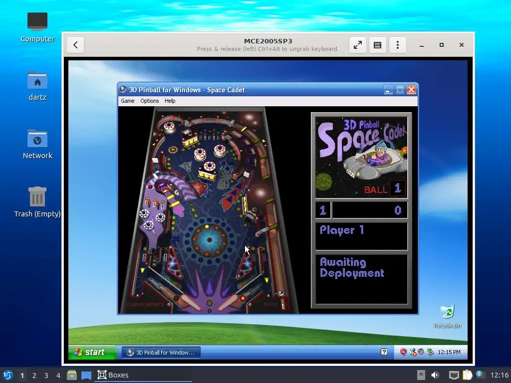The height and width of the screenshot is (383, 511).
Task: Click the XP clock showing 12:15 PM
Action: (x=449, y=352)
